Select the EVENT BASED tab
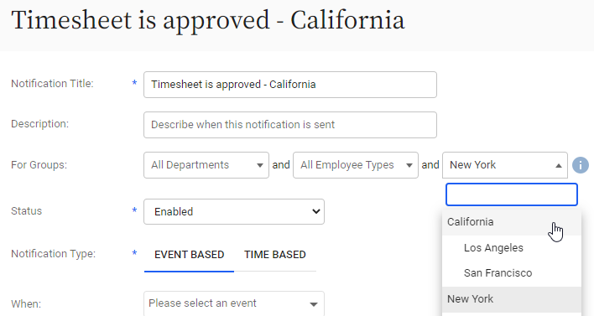594x316 pixels. click(x=189, y=255)
